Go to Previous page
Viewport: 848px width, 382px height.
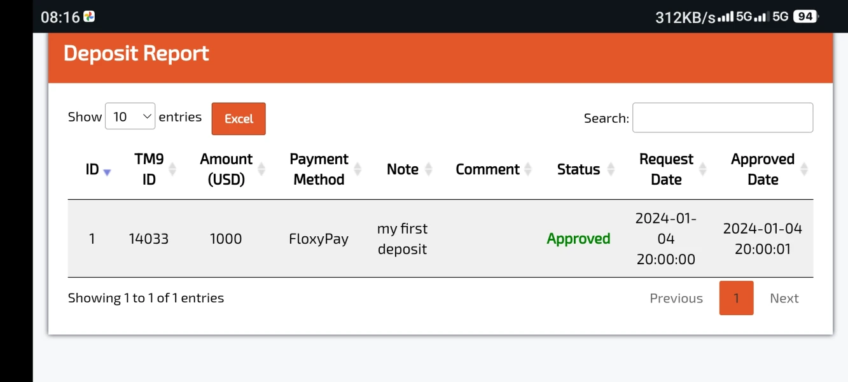676,298
